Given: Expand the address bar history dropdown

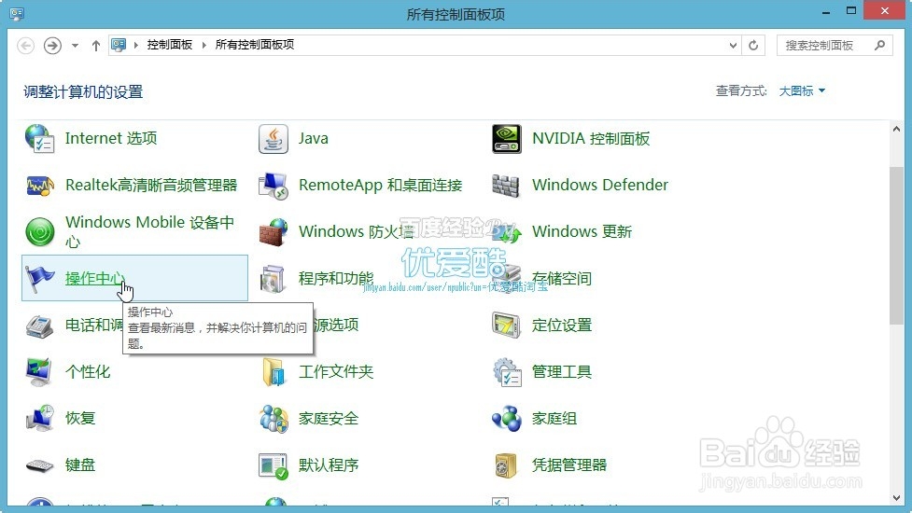Looking at the screenshot, I should coord(733,46).
